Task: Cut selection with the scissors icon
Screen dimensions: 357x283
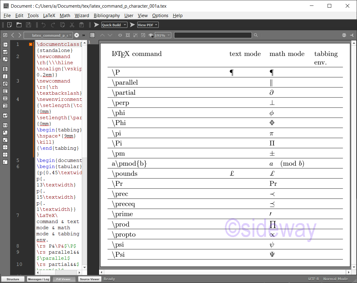Action: [x=72, y=25]
